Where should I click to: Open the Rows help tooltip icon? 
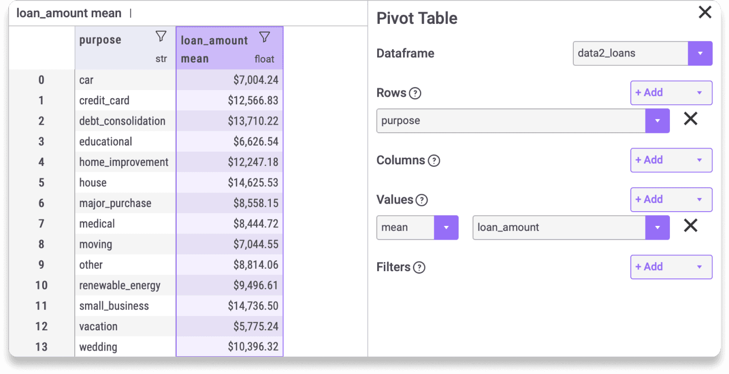415,94
